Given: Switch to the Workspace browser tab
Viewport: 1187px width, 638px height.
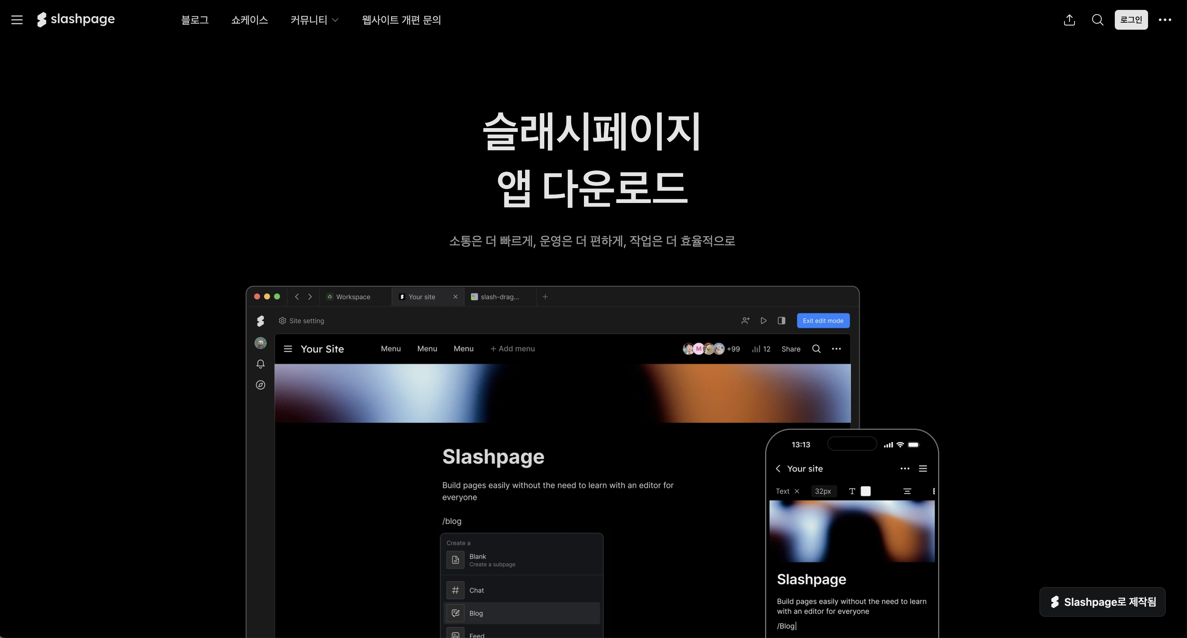Looking at the screenshot, I should tap(354, 297).
